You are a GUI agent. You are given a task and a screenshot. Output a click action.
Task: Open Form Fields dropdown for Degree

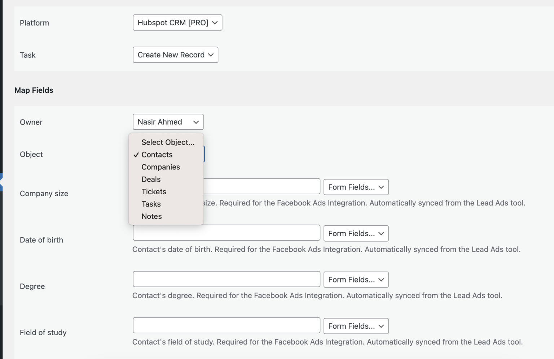click(x=356, y=280)
